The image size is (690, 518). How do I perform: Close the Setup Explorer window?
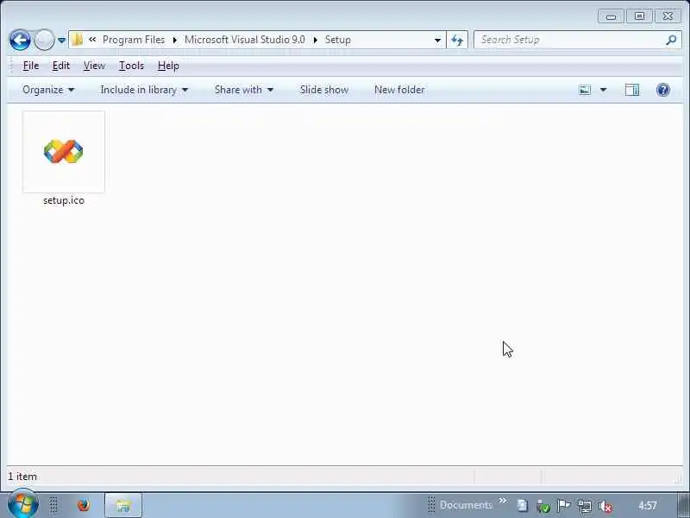[668, 16]
